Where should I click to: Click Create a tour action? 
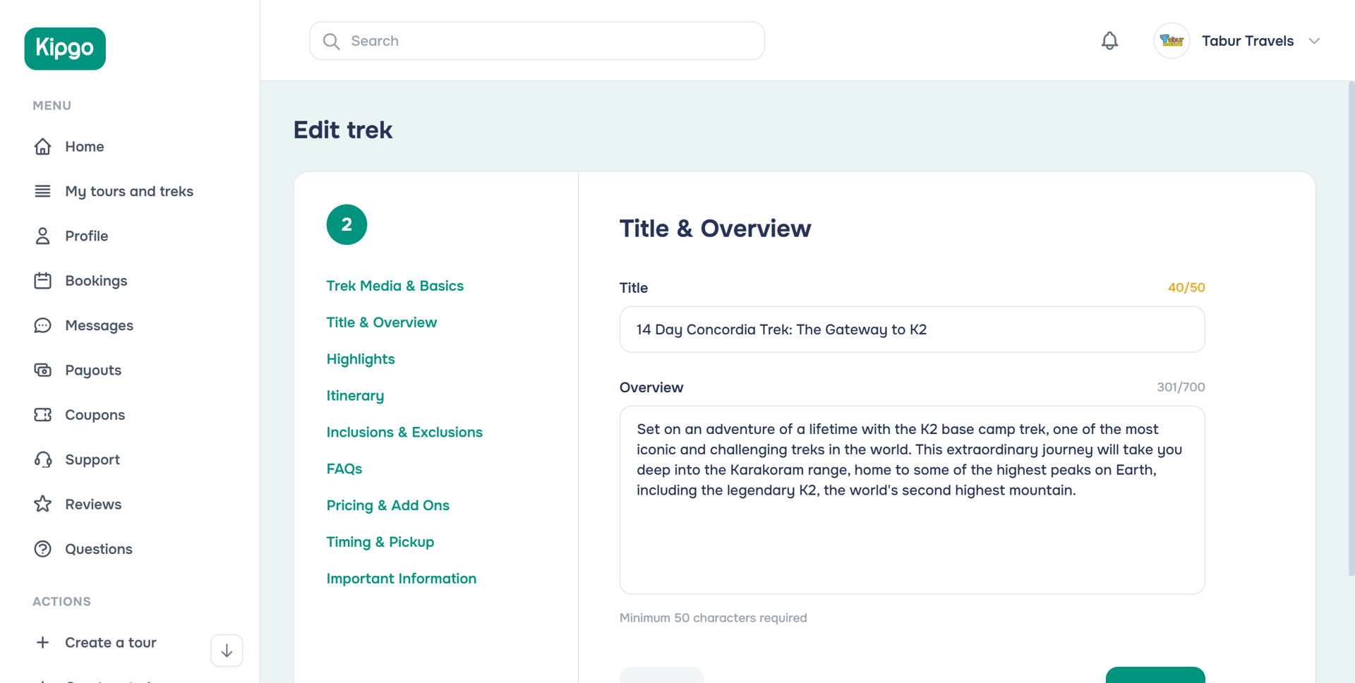110,643
